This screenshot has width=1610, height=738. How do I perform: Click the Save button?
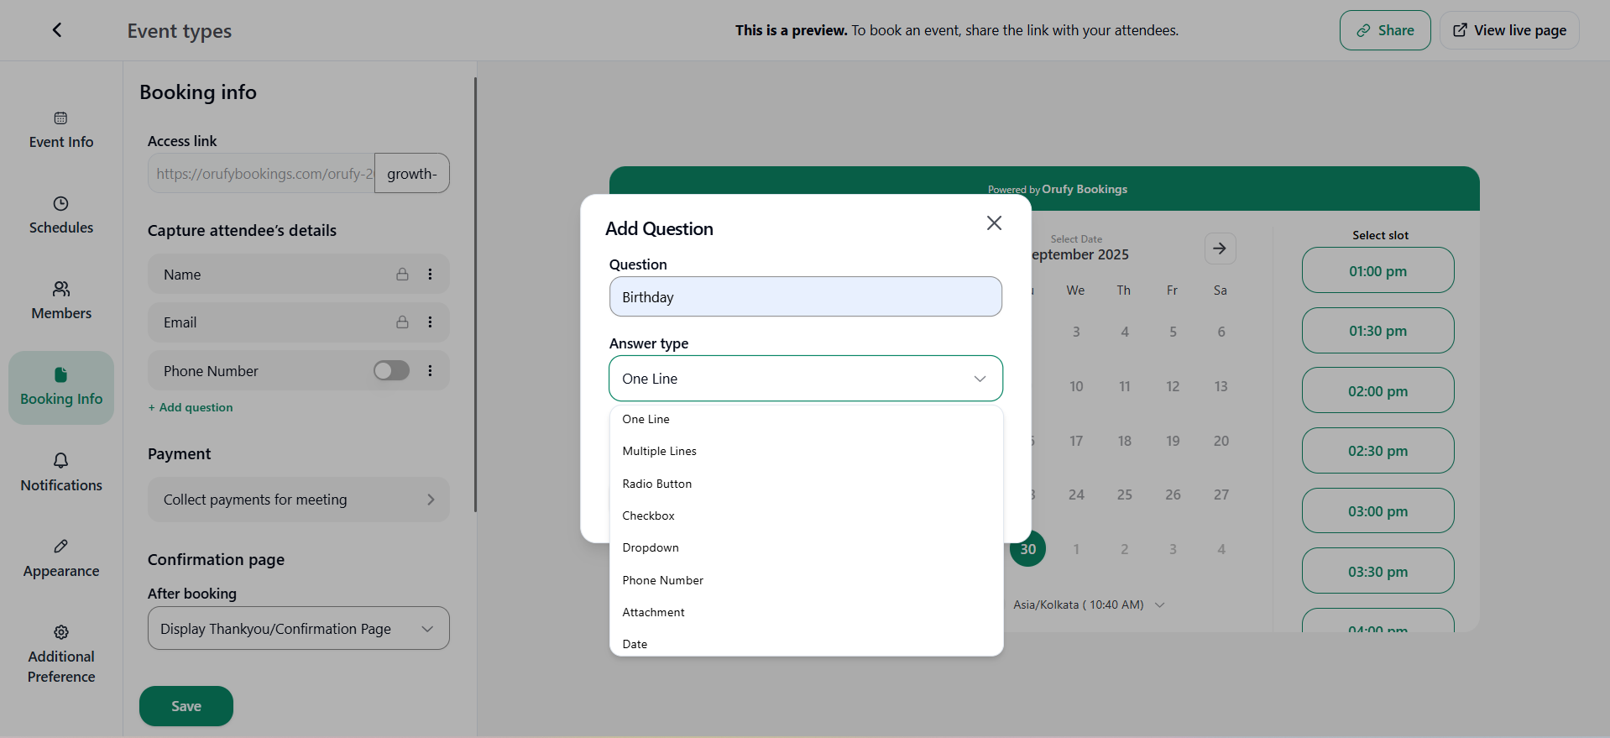[x=186, y=706]
